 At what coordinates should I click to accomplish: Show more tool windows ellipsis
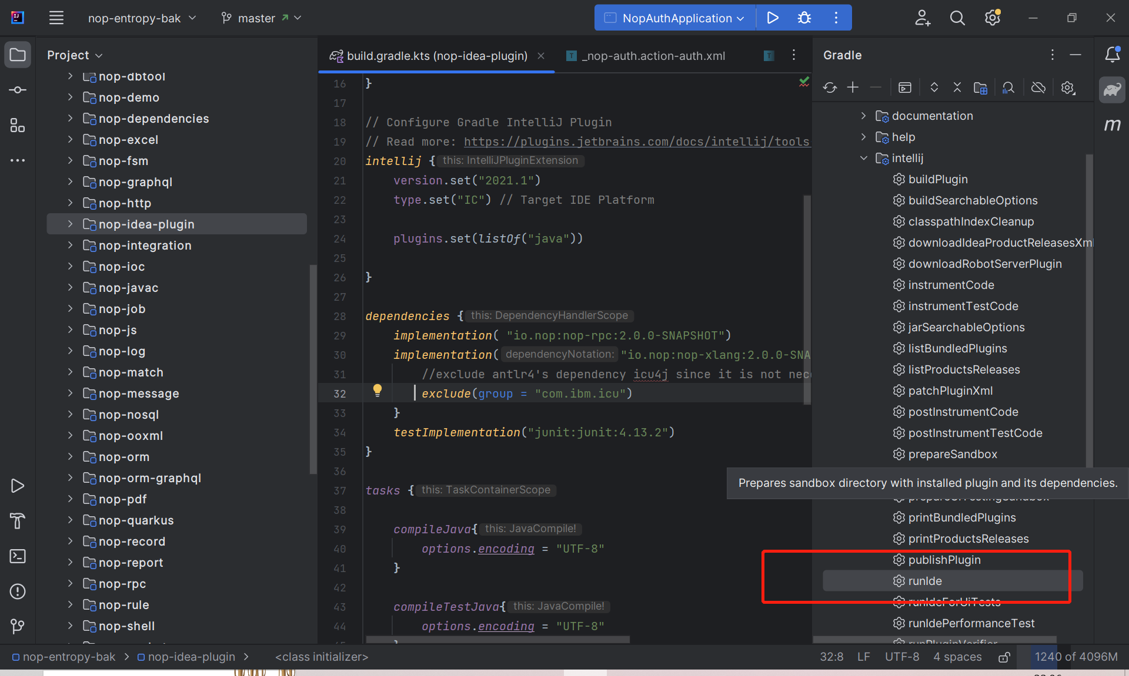[x=18, y=160]
